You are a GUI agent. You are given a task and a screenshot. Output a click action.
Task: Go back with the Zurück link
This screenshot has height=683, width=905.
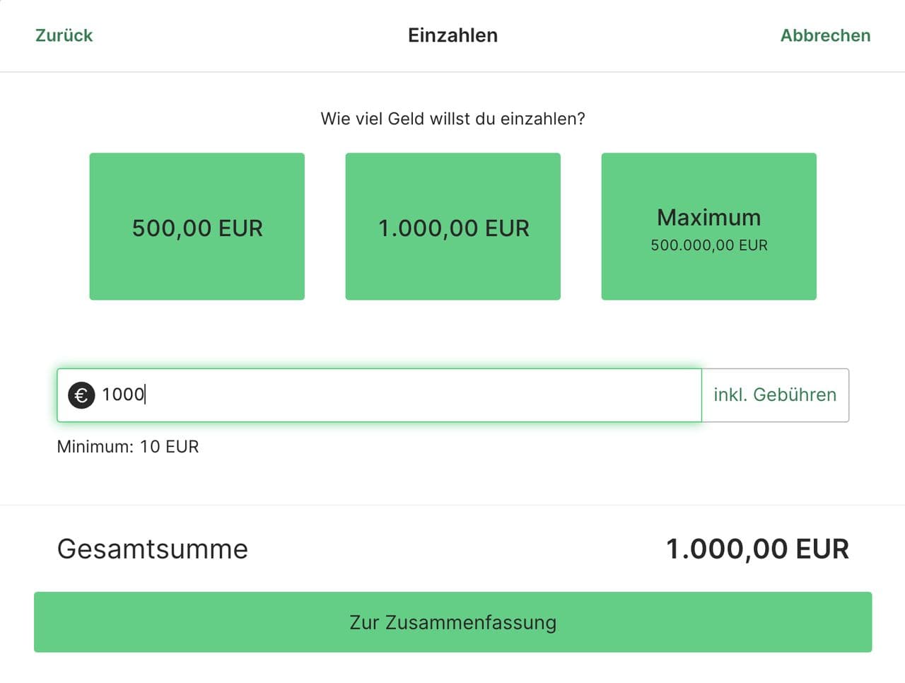coord(64,35)
